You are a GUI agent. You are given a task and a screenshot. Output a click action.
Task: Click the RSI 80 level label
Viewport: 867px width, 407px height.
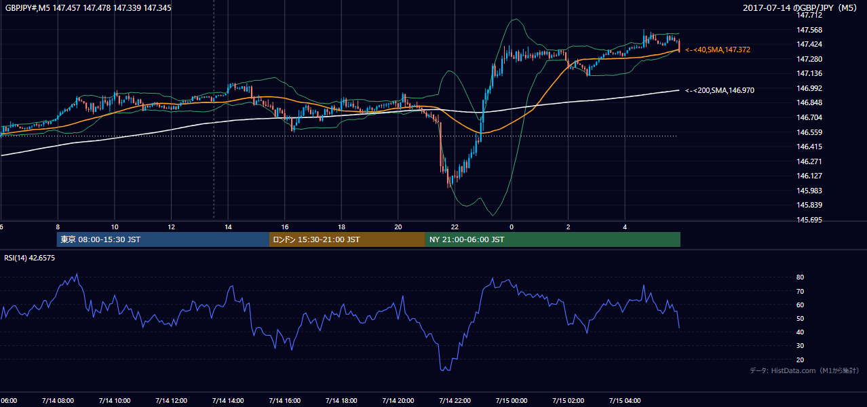click(801, 277)
